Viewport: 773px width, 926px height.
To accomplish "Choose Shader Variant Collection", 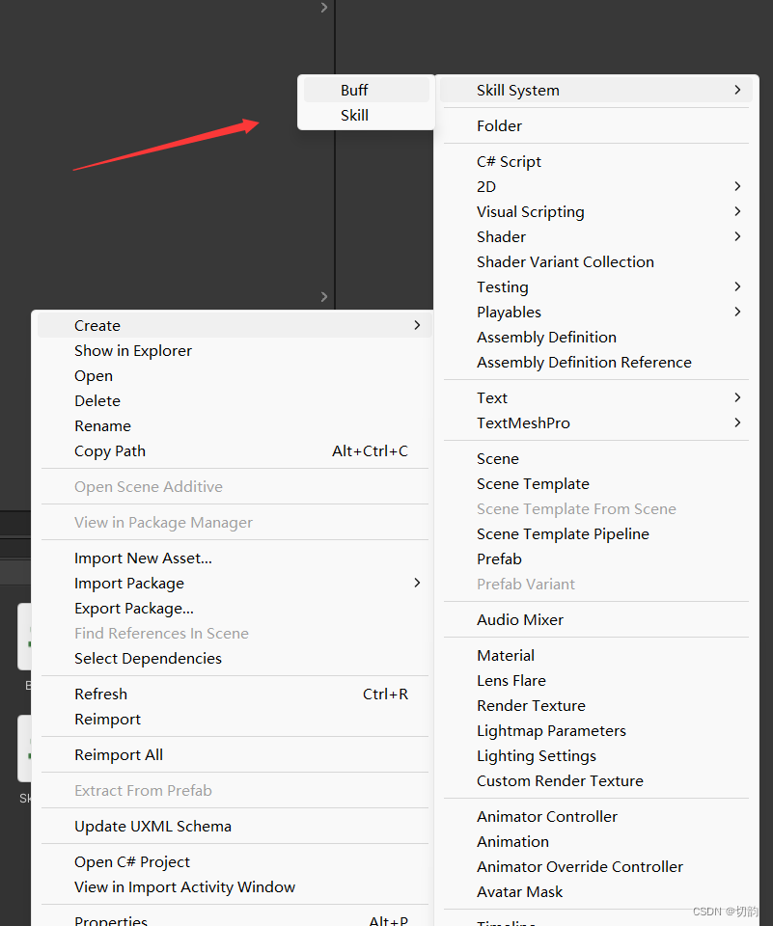I will point(596,261).
